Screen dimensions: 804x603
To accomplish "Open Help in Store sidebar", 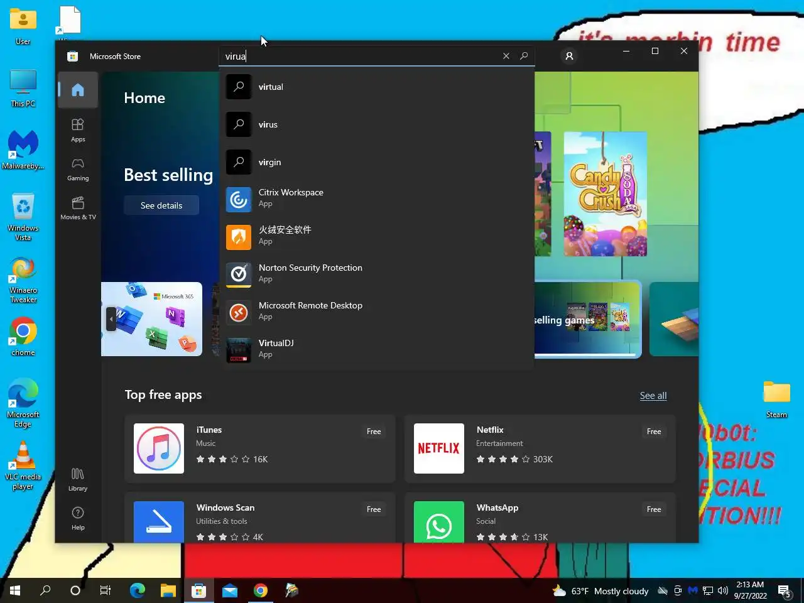I will [x=78, y=518].
